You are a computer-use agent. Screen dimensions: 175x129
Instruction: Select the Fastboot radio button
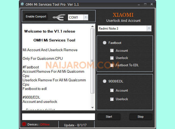(104, 43)
